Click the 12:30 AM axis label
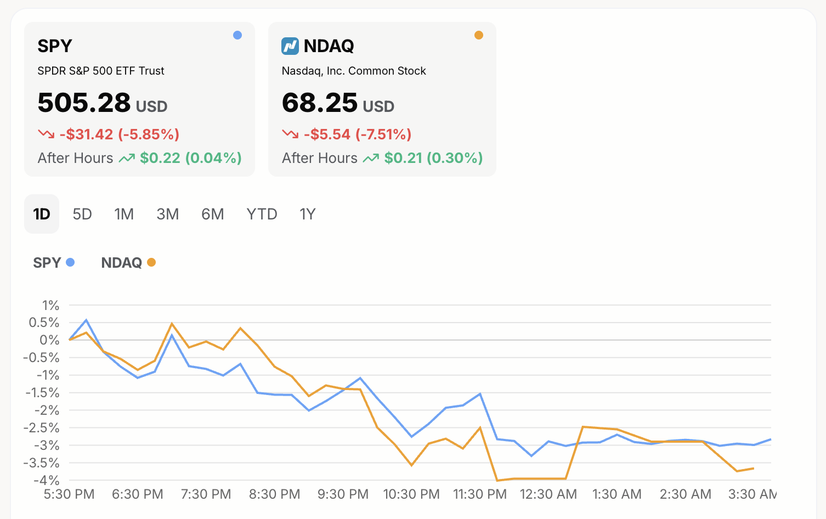Viewport: 826px width, 519px height. [x=548, y=494]
